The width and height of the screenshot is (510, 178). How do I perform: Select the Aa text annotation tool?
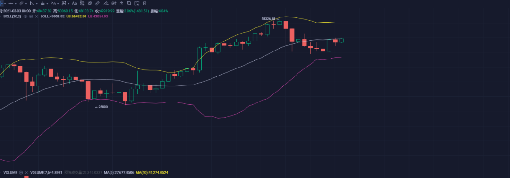[75, 3]
